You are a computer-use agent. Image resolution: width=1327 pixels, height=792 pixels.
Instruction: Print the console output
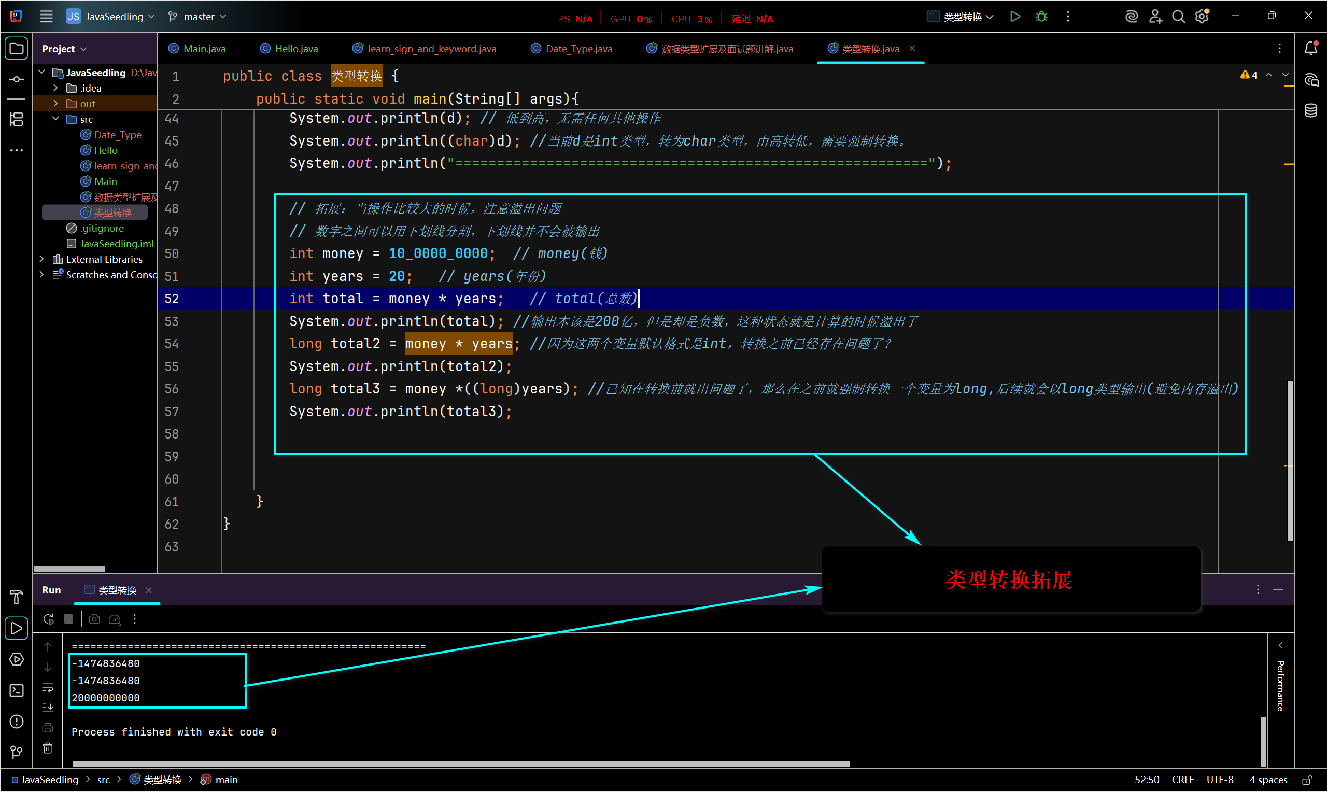click(48, 728)
